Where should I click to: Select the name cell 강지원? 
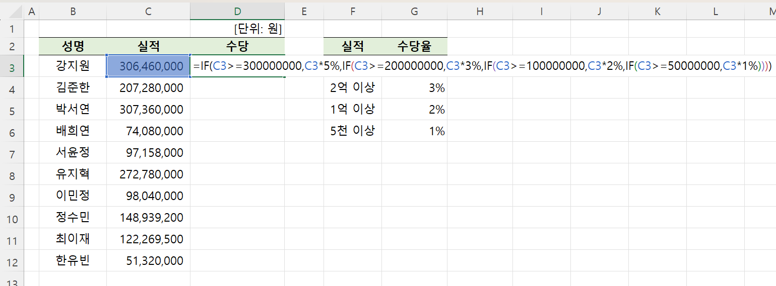[73, 66]
